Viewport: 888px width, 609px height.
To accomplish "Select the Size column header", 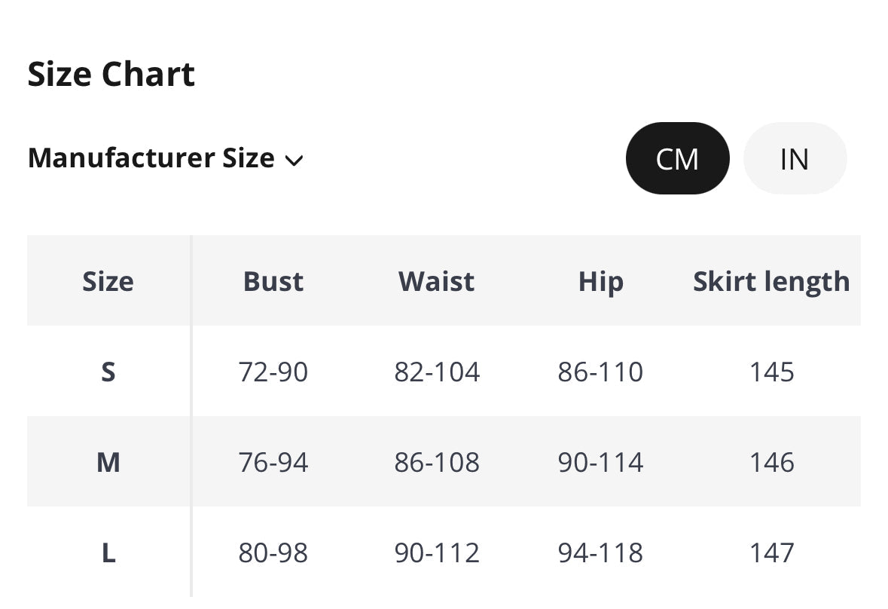I will [108, 281].
